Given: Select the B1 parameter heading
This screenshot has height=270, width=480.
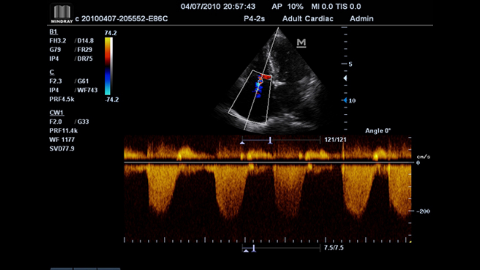Looking at the screenshot, I should 54,32.
